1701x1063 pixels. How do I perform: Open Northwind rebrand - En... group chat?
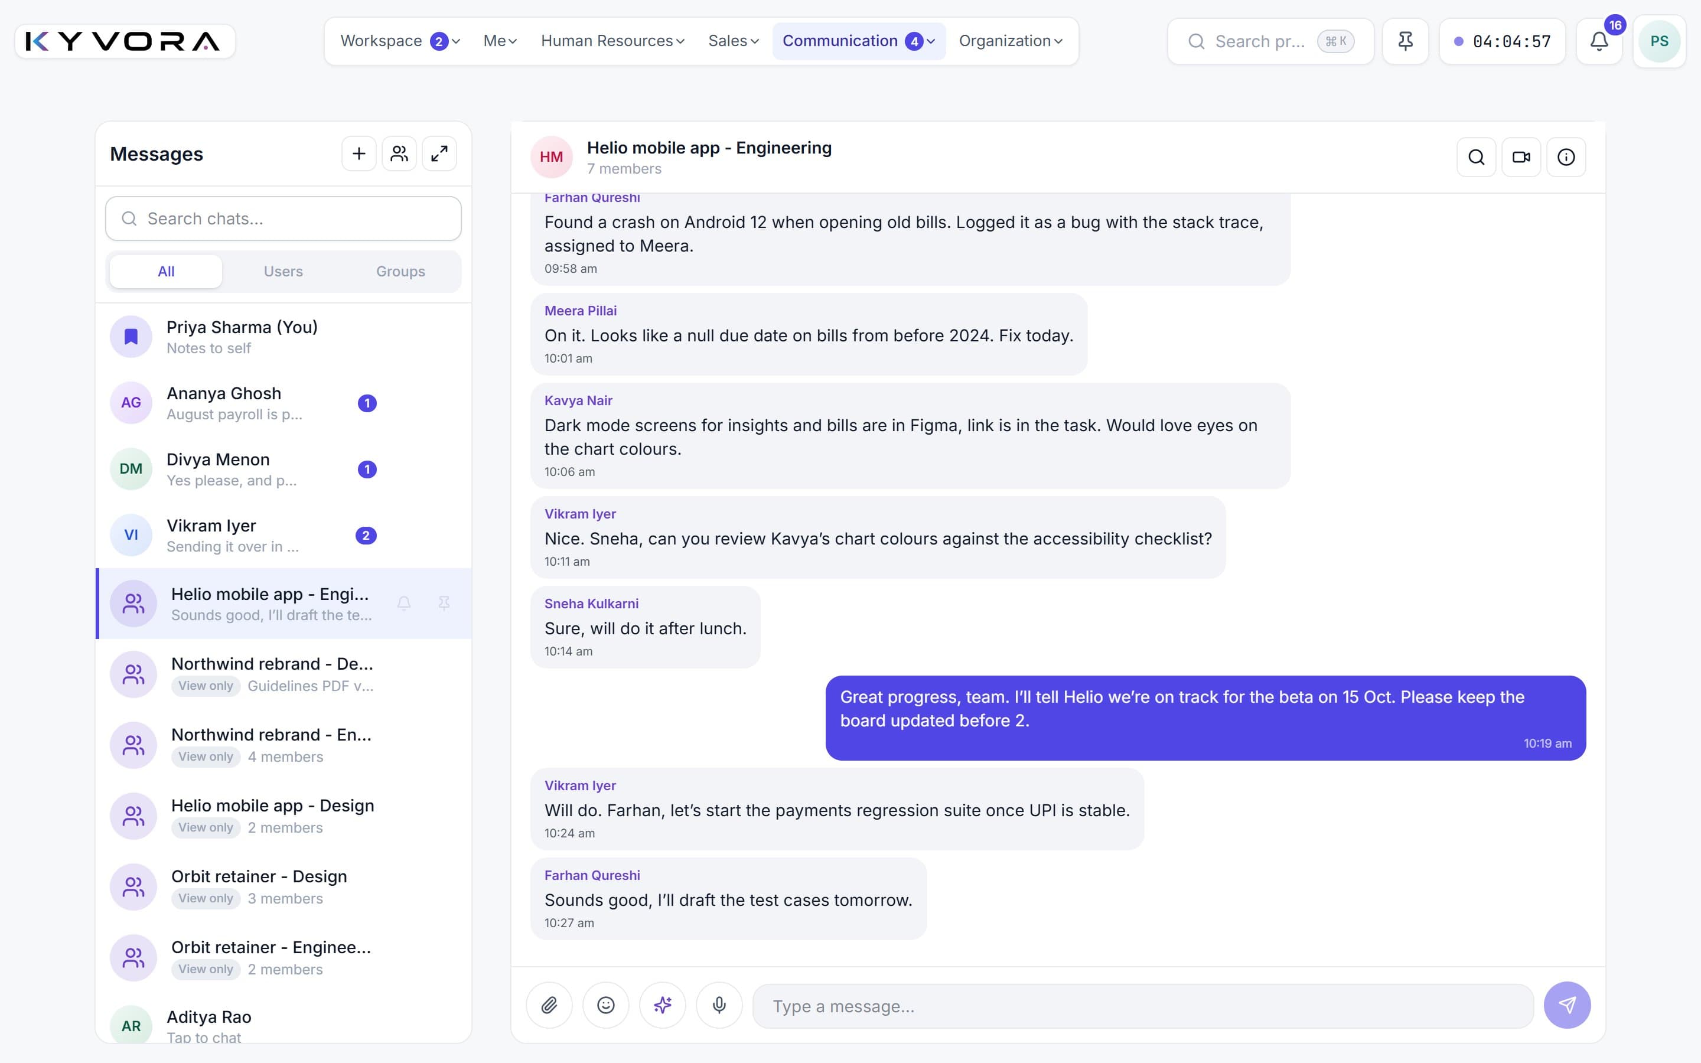tap(283, 745)
